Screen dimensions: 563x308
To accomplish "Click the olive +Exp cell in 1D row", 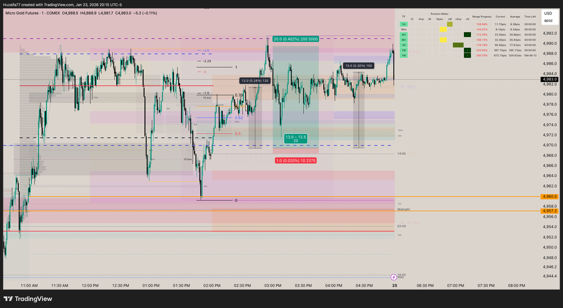I will (458, 45).
